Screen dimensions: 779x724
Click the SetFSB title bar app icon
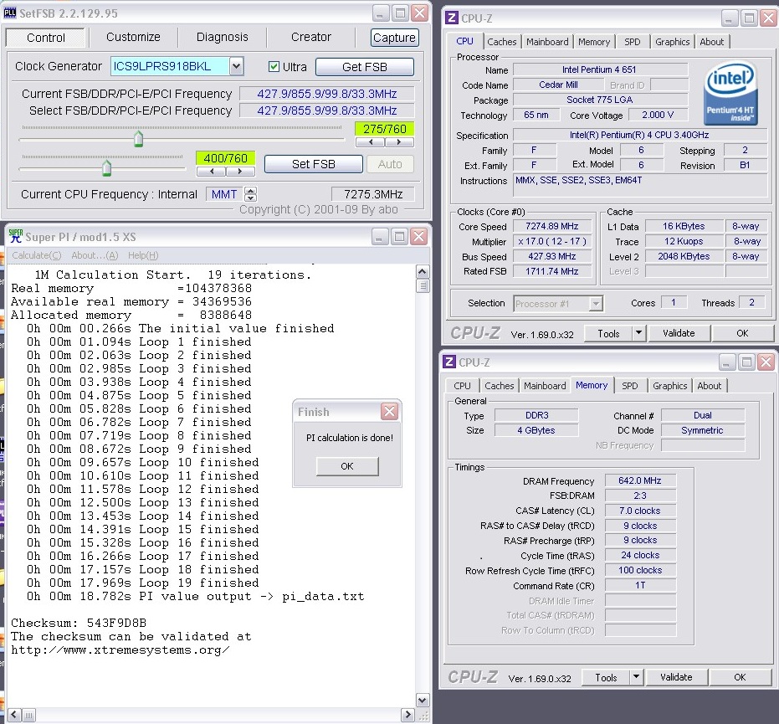pos(10,13)
